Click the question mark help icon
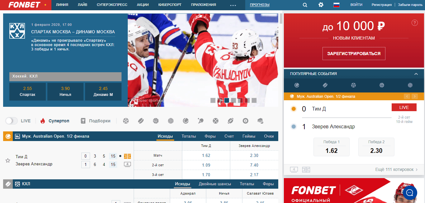Viewport: 425px width, 203px height. [x=414, y=22]
